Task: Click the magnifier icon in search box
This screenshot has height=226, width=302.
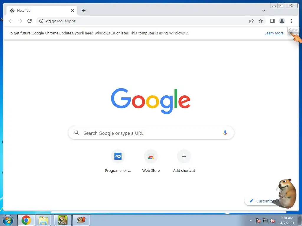Action: coord(76,133)
